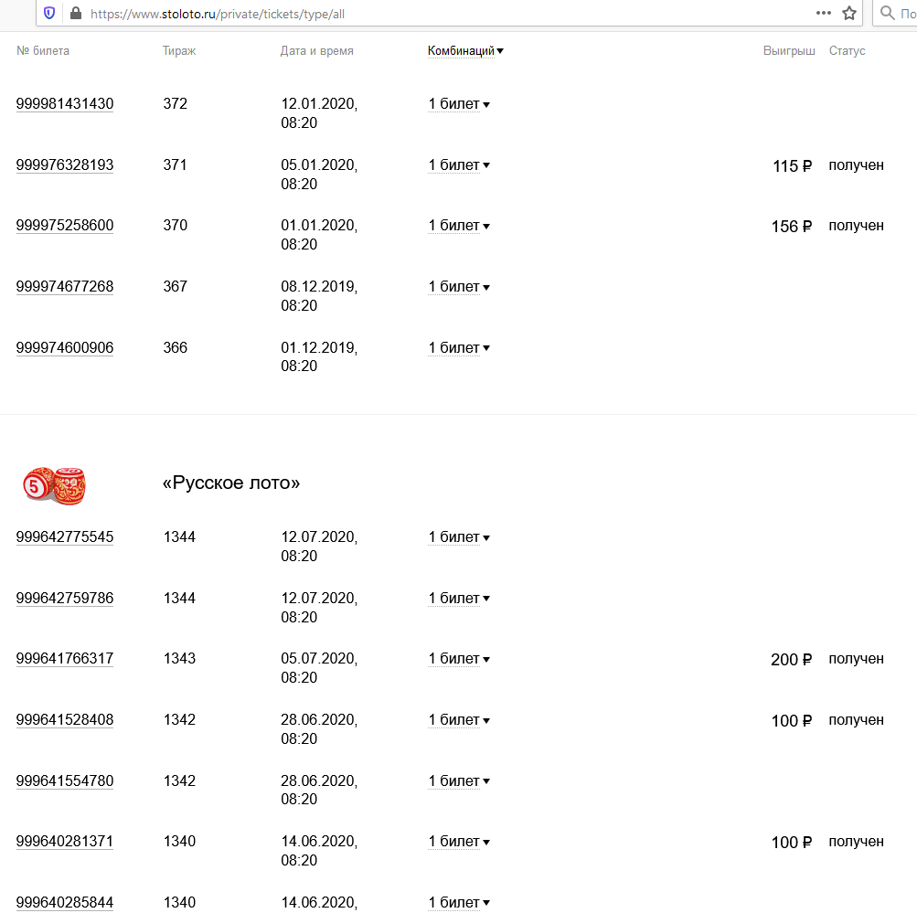Click date 12.01.2020, 08:20
917x913 pixels.
319,113
